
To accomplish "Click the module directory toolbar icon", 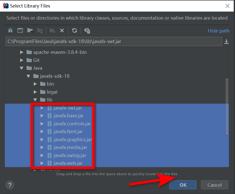I will coord(40,30).
